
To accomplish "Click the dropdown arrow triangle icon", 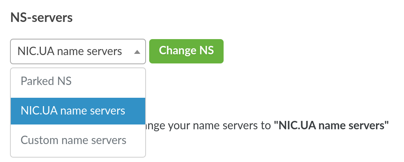I will click(x=137, y=51).
